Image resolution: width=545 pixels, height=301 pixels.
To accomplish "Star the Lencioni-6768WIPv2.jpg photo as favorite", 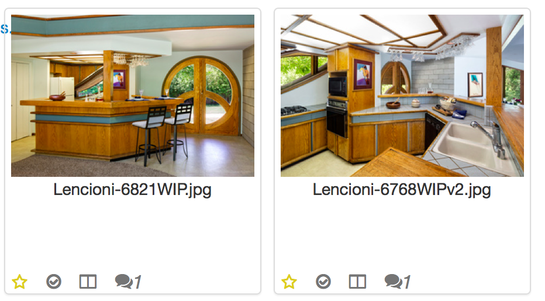I will point(289,282).
